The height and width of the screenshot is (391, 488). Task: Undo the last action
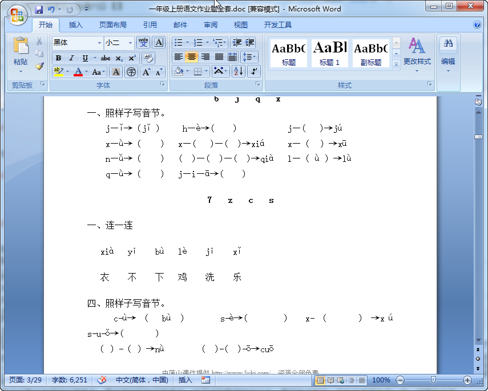click(x=51, y=10)
